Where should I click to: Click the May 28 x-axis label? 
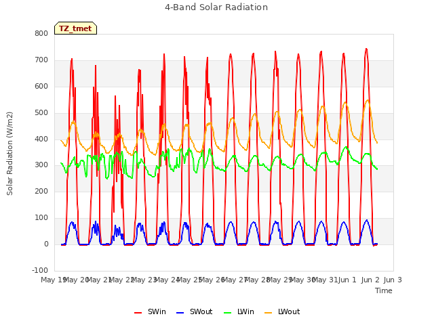pyautogui.click(x=257, y=280)
